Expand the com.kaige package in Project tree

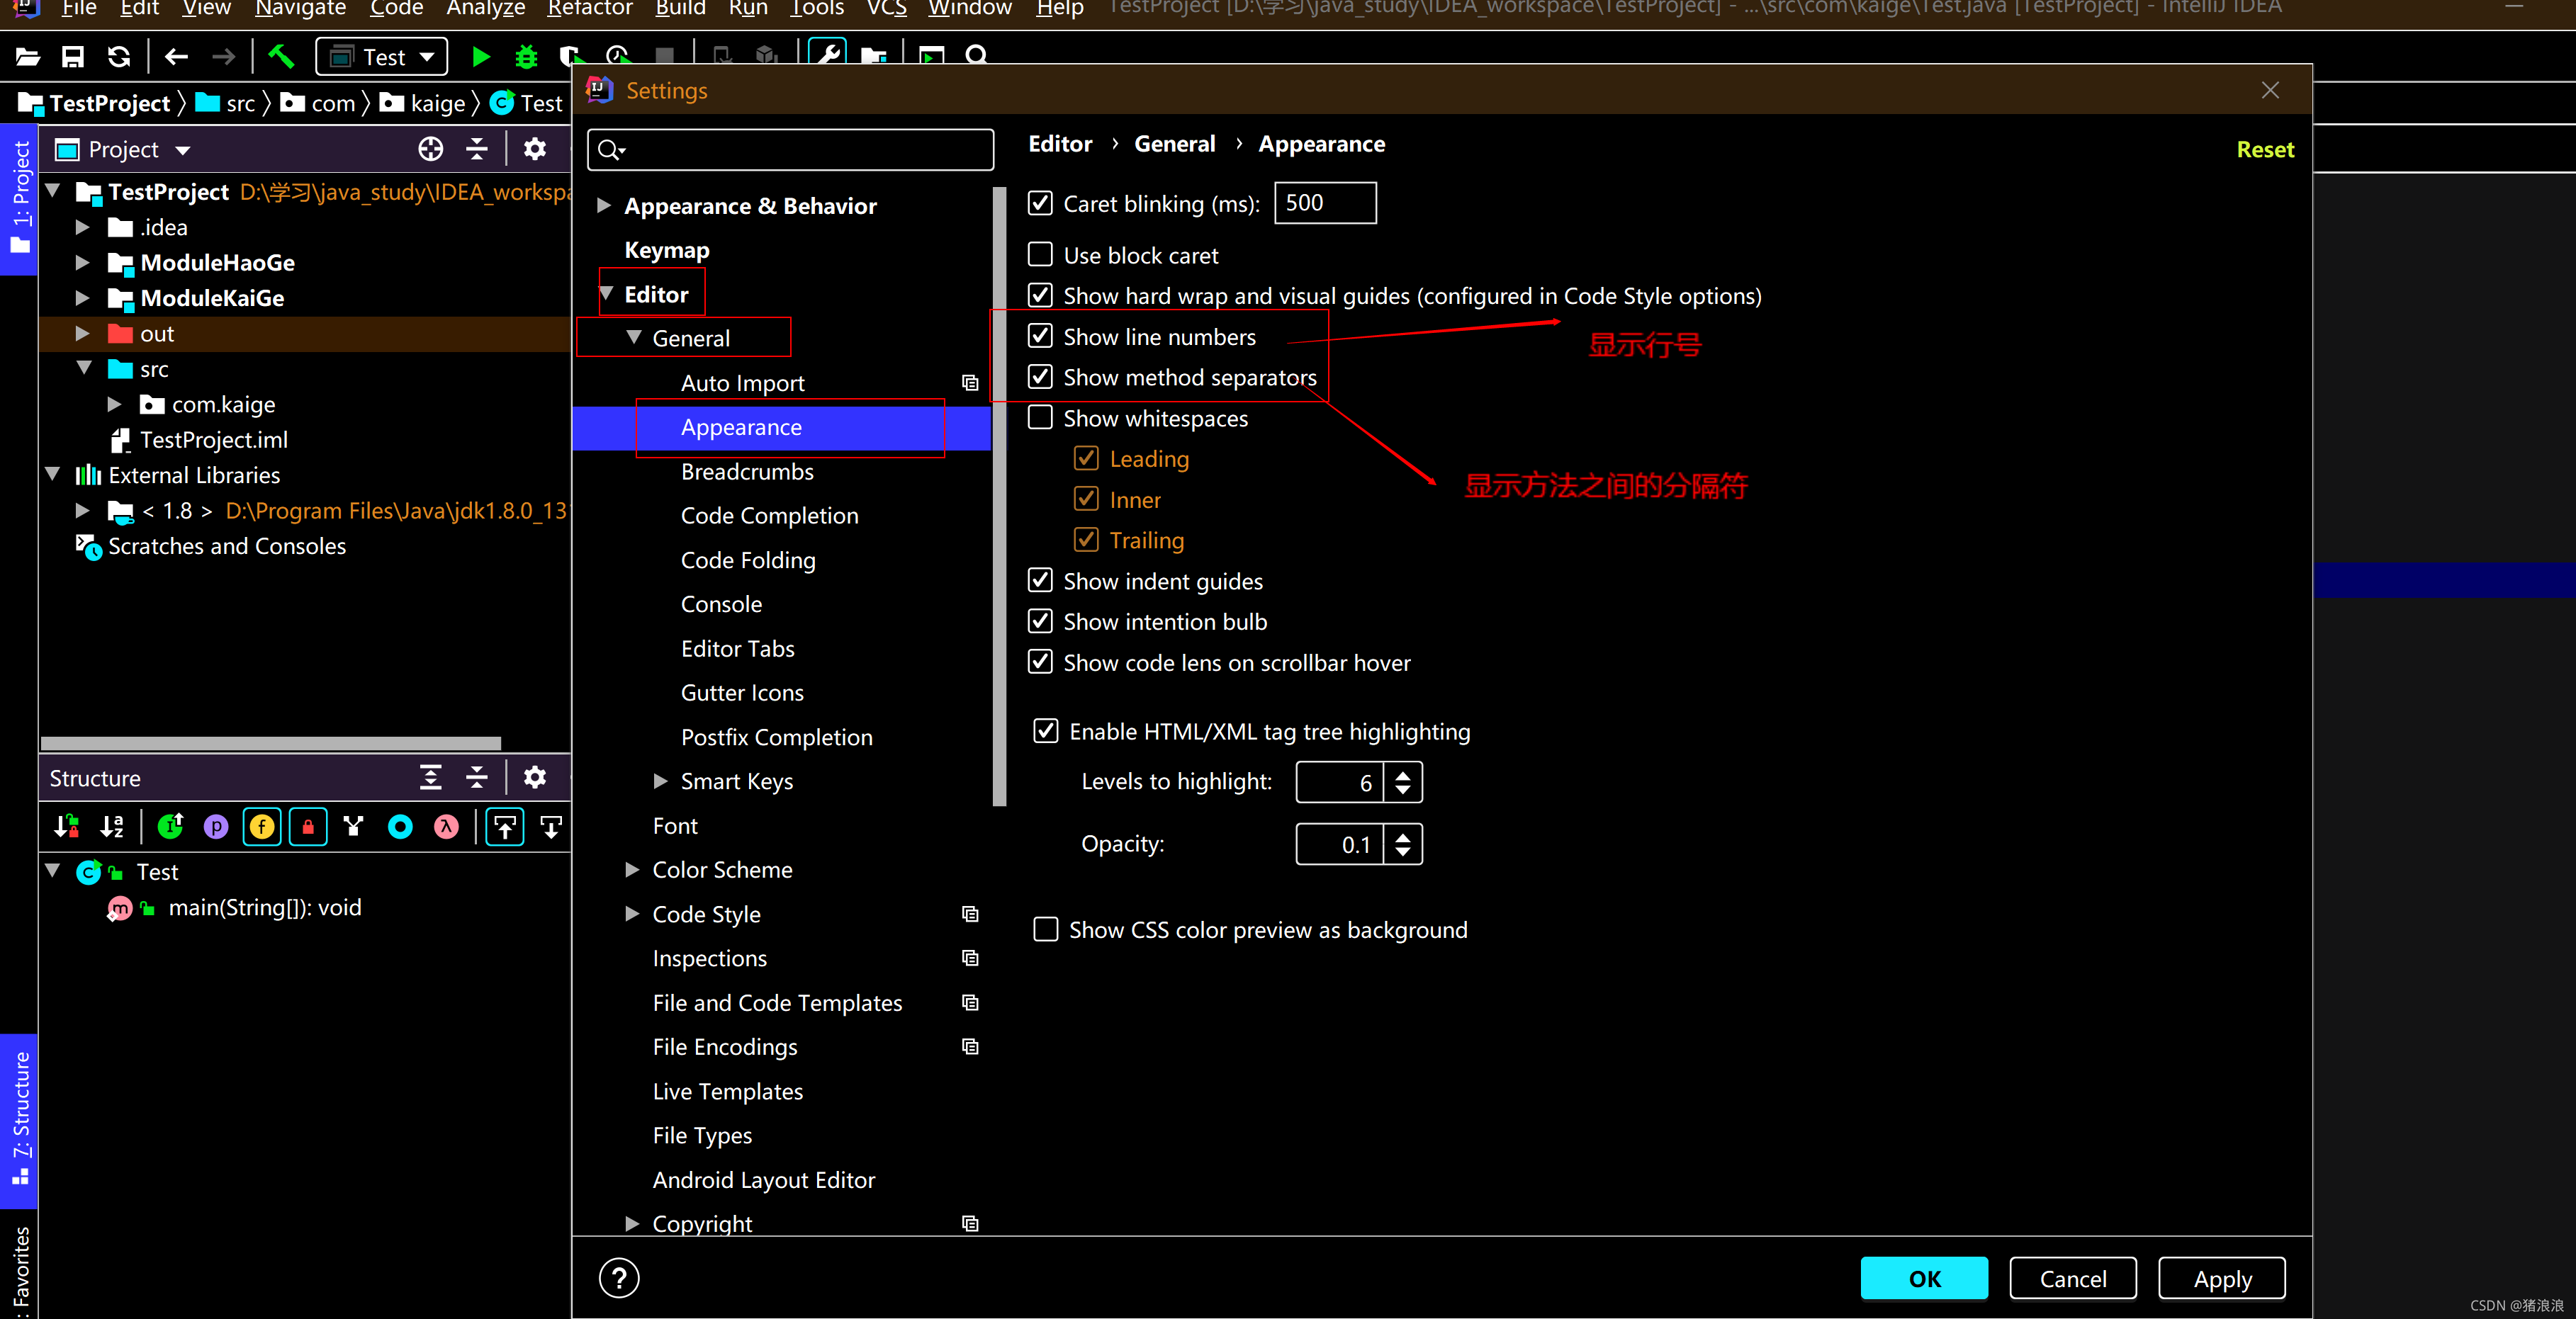point(114,404)
